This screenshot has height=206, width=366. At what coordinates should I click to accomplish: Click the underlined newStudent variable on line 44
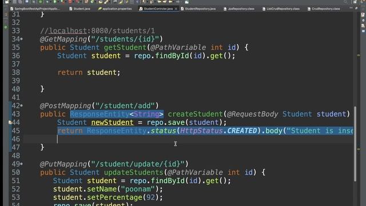tap(112, 122)
